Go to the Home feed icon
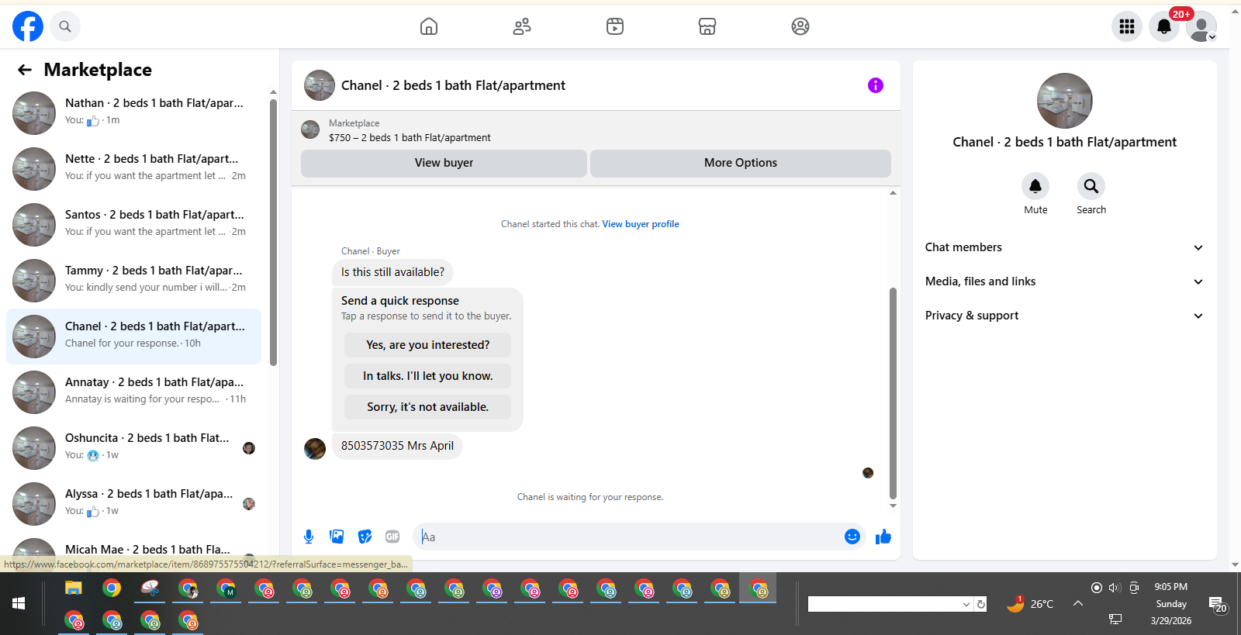Image resolution: width=1241 pixels, height=635 pixels. pyautogui.click(x=429, y=26)
